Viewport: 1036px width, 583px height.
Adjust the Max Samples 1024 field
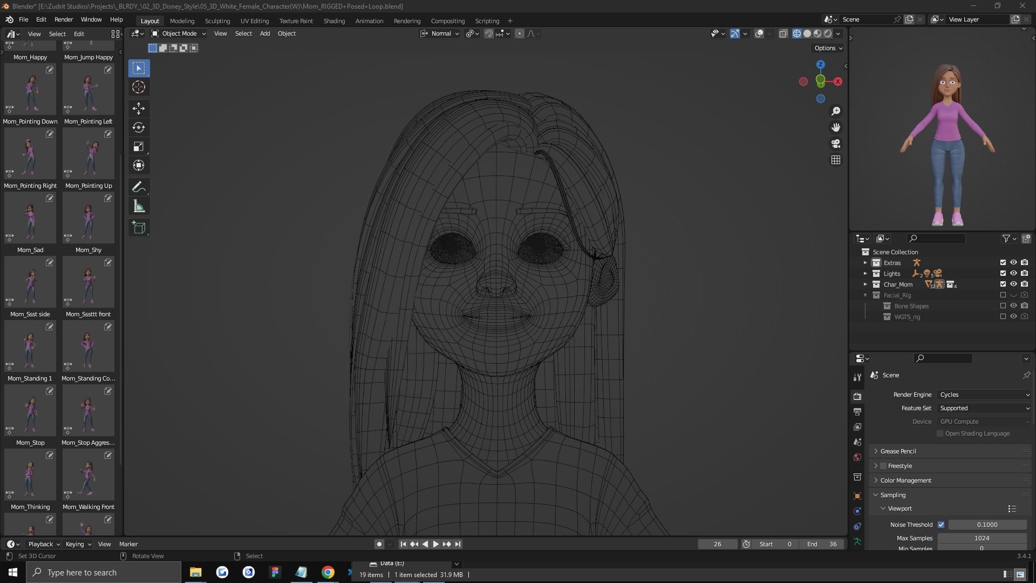click(x=982, y=538)
